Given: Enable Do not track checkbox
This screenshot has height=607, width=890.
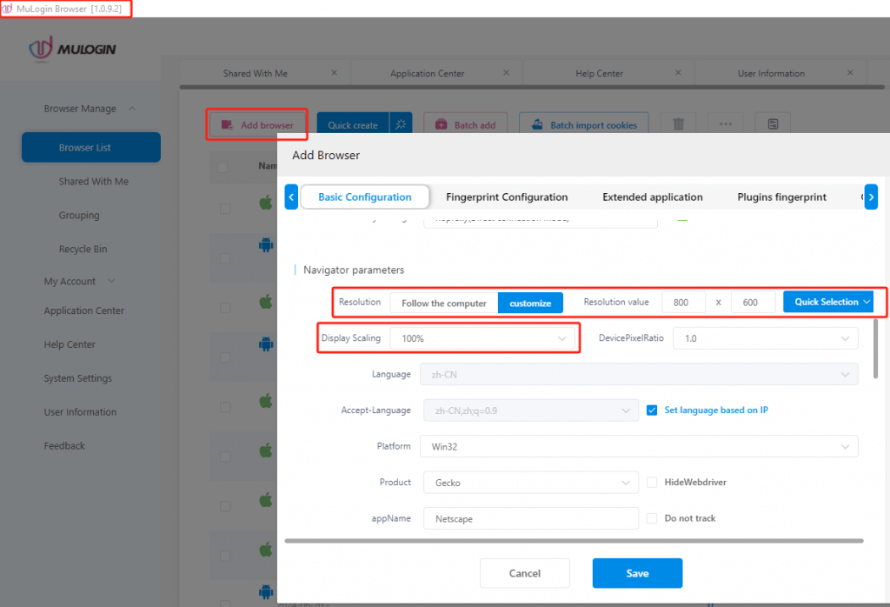Looking at the screenshot, I should (652, 517).
